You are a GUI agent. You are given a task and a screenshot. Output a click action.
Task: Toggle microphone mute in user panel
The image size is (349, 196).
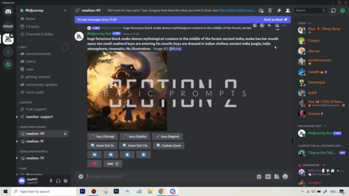pos(51,181)
